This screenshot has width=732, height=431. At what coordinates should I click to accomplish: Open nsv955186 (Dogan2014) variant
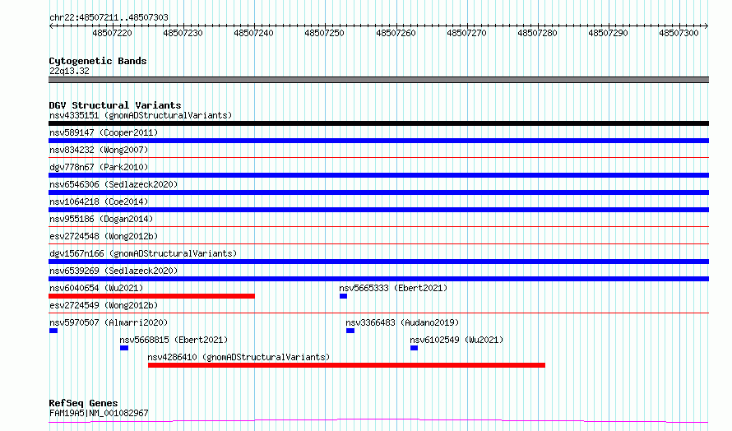(101, 219)
